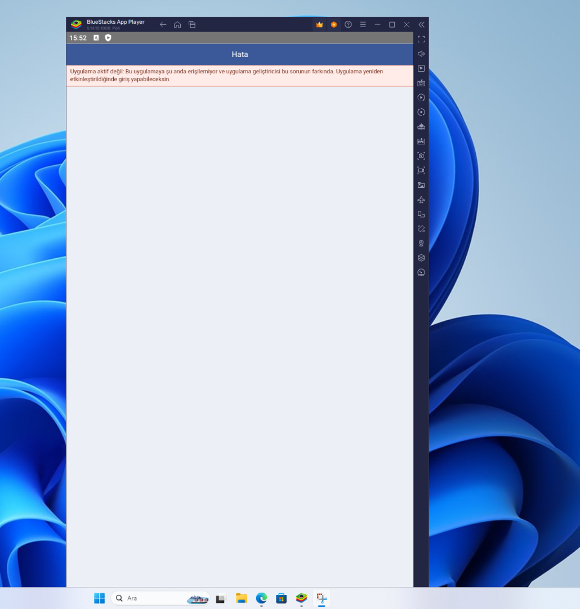The width and height of the screenshot is (580, 609).
Task: Open the eco mode gauge
Action: 421,272
